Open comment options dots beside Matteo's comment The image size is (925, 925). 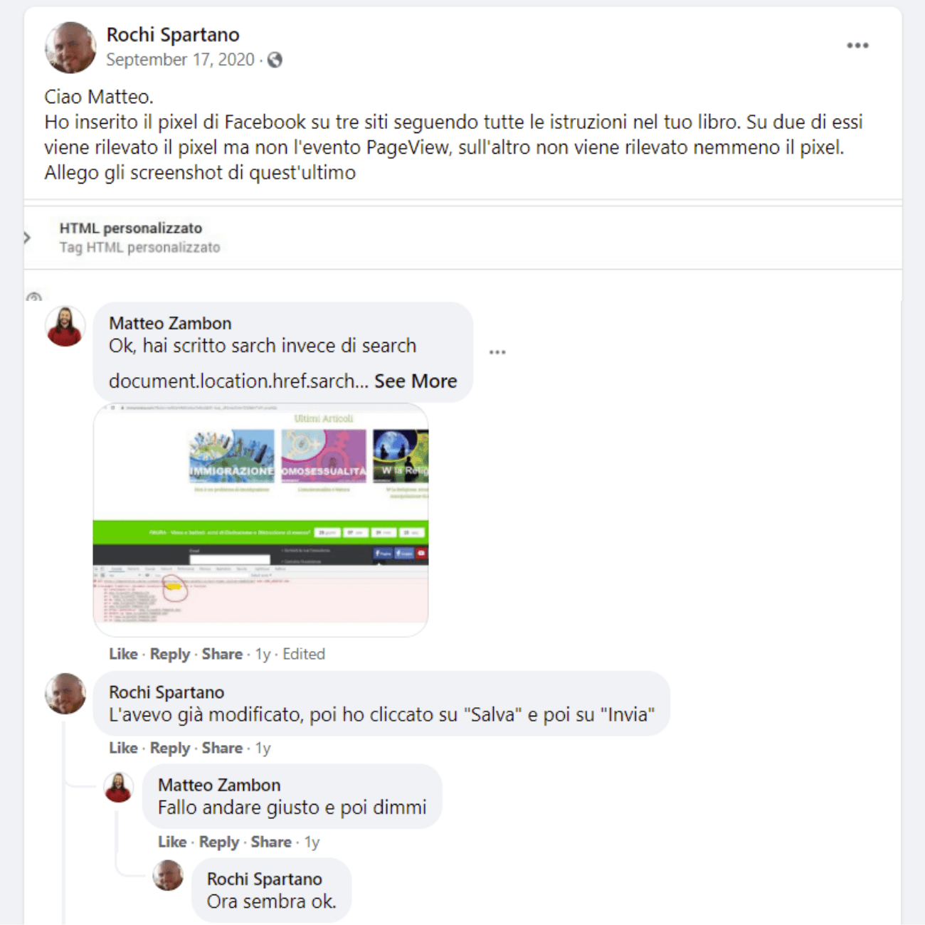(497, 352)
